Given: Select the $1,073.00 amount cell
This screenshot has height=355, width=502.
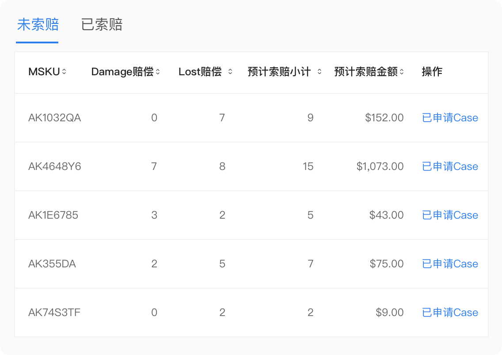Looking at the screenshot, I should click(380, 166).
